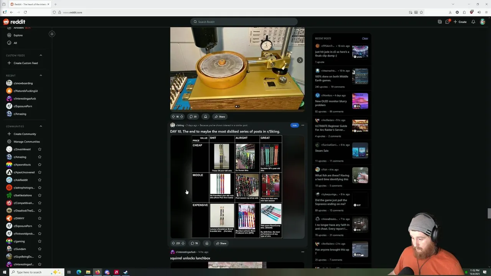Open a new browser tab
The height and width of the screenshot is (276, 491).
(x=55, y=4)
